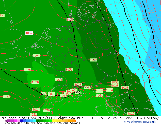Click the "1020" label directly below 1022
This screenshot has height=124, width=161.
(x=100, y=96)
